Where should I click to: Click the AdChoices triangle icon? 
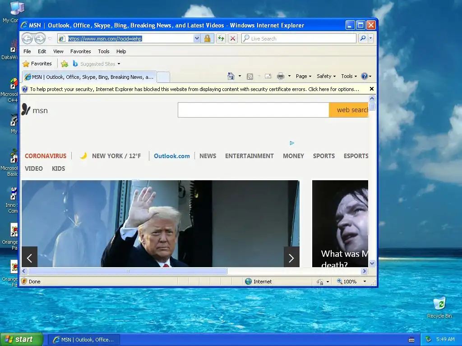[x=292, y=143]
